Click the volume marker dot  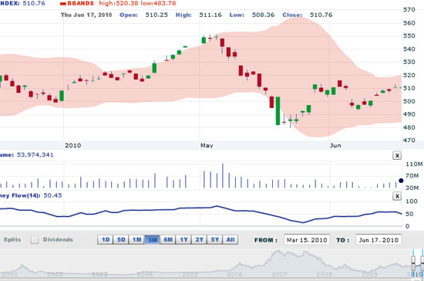coord(401,181)
